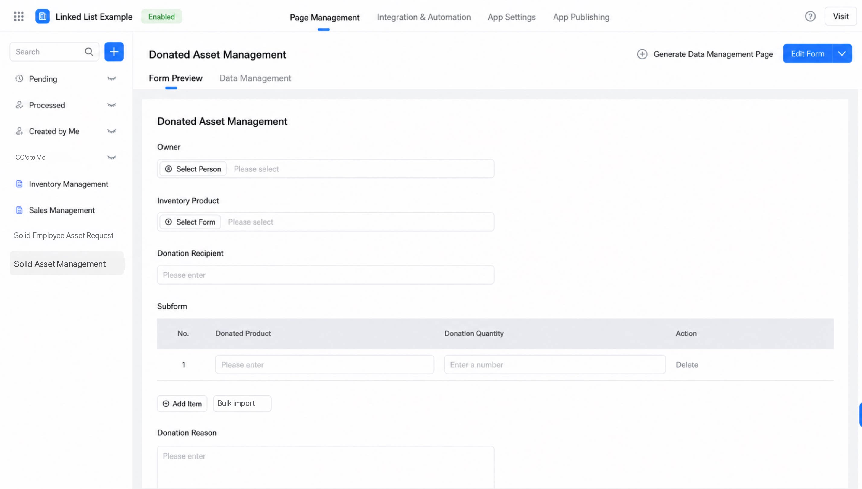Screen dimensions: 862x489
Task: Open the app grid launcher icon
Action: [19, 17]
